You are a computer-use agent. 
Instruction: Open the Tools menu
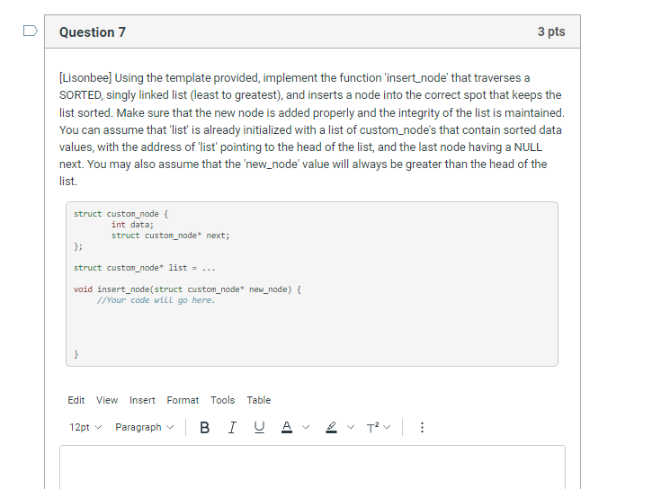pyautogui.click(x=223, y=400)
